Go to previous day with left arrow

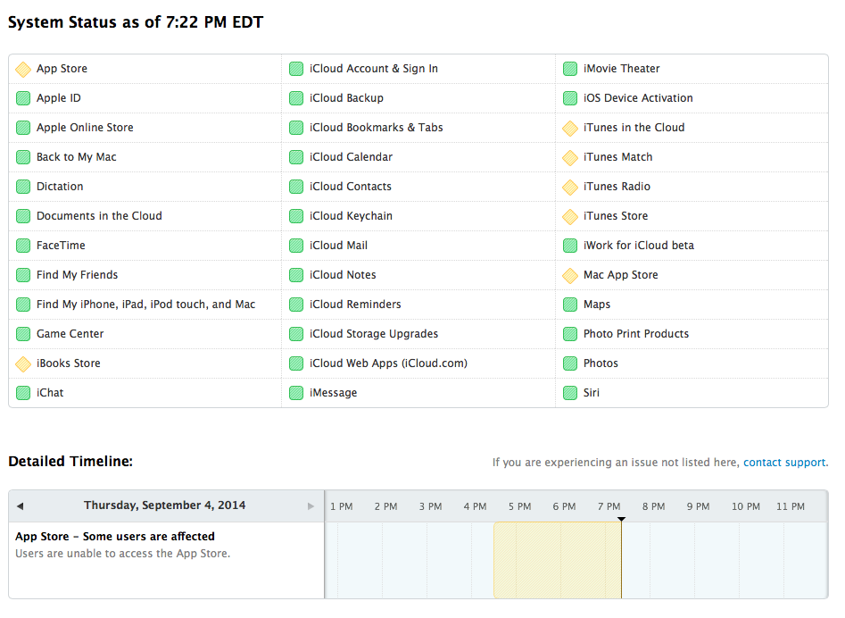(20, 506)
